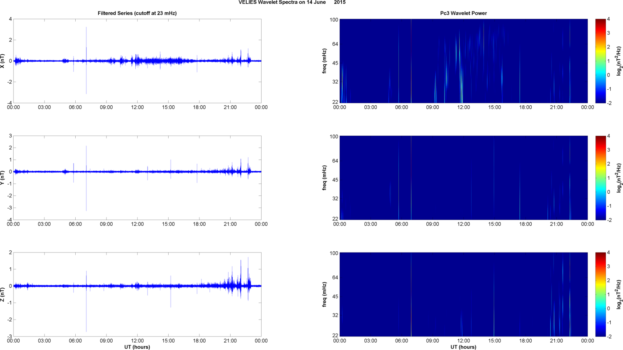Click the 12:00 tick label under X series
Viewport: 623px width, 350px height.
(137, 107)
